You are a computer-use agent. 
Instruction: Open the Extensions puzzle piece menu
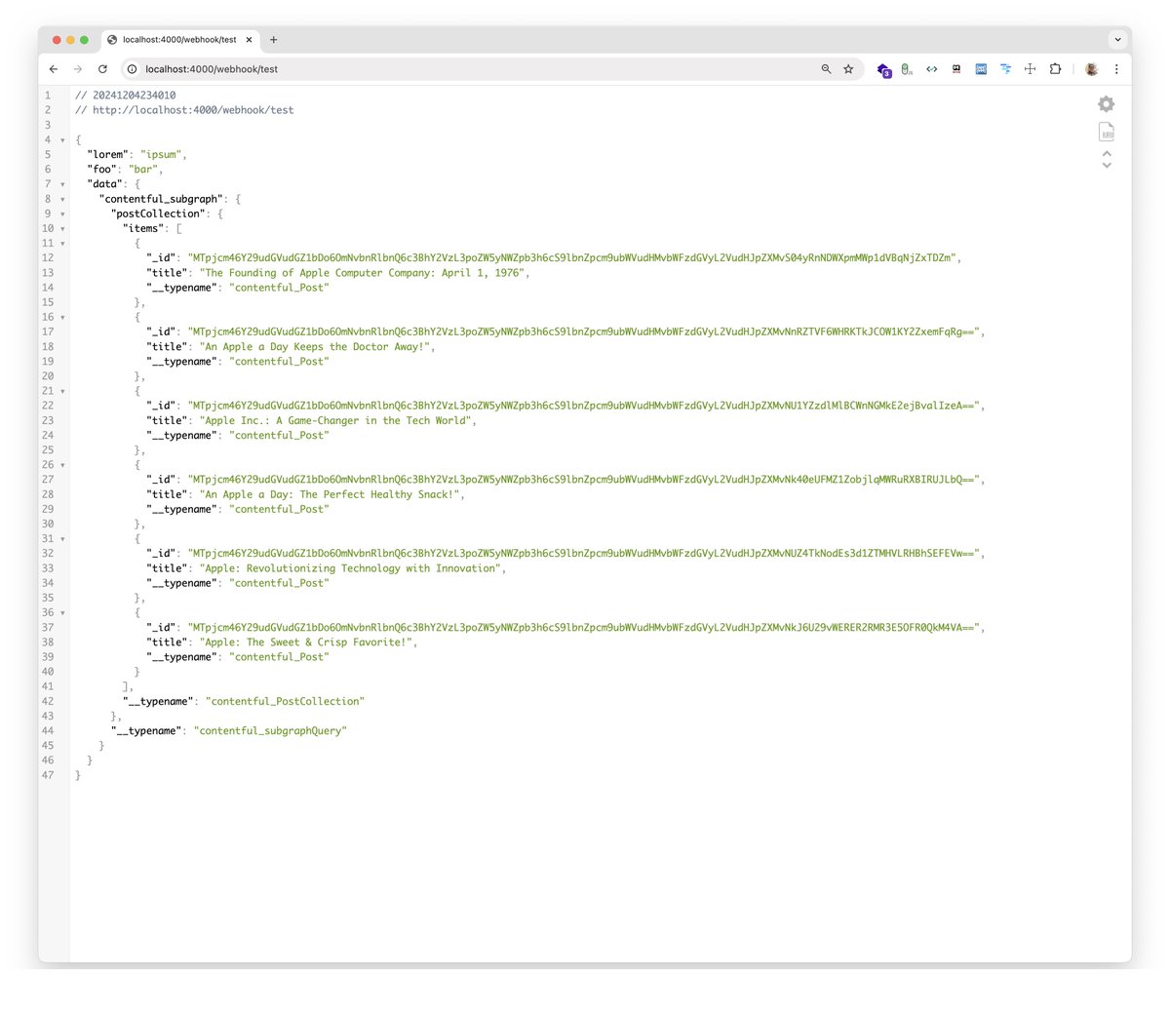(x=1055, y=69)
